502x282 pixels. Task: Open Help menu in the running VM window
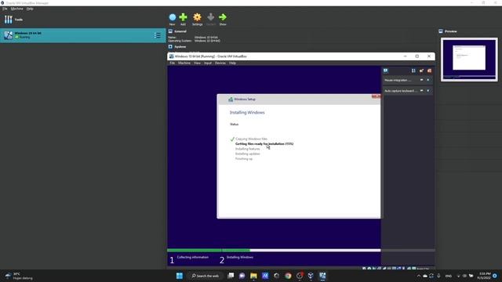[x=232, y=63]
